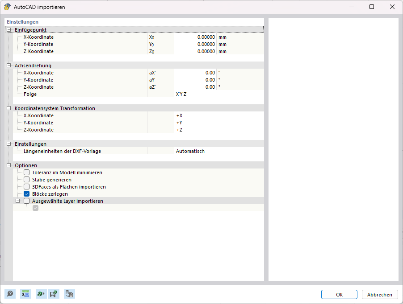403x304 pixels.
Task: Click the load default settings icon
Action: pyautogui.click(x=41, y=294)
